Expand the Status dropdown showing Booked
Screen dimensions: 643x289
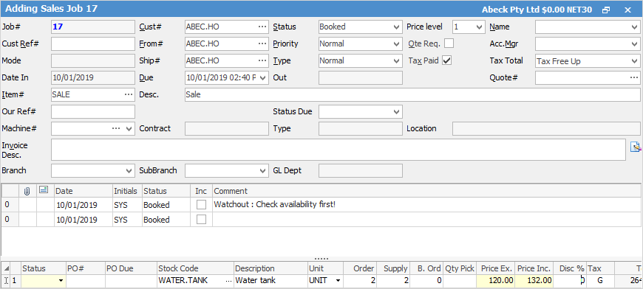coord(397,27)
